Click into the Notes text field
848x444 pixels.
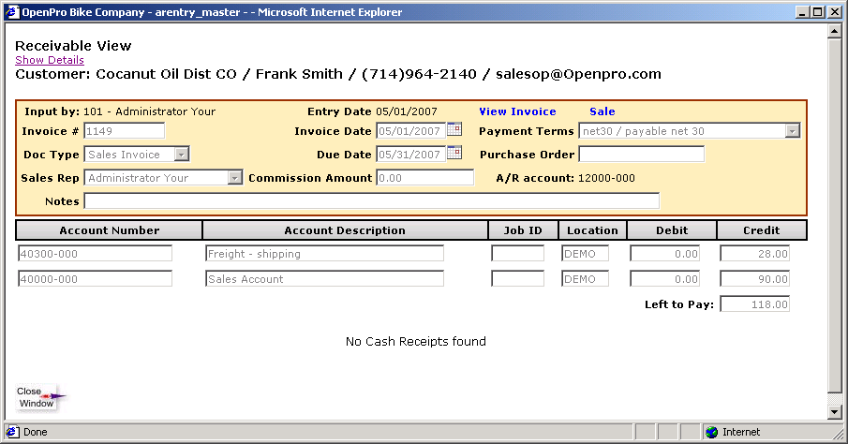371,201
